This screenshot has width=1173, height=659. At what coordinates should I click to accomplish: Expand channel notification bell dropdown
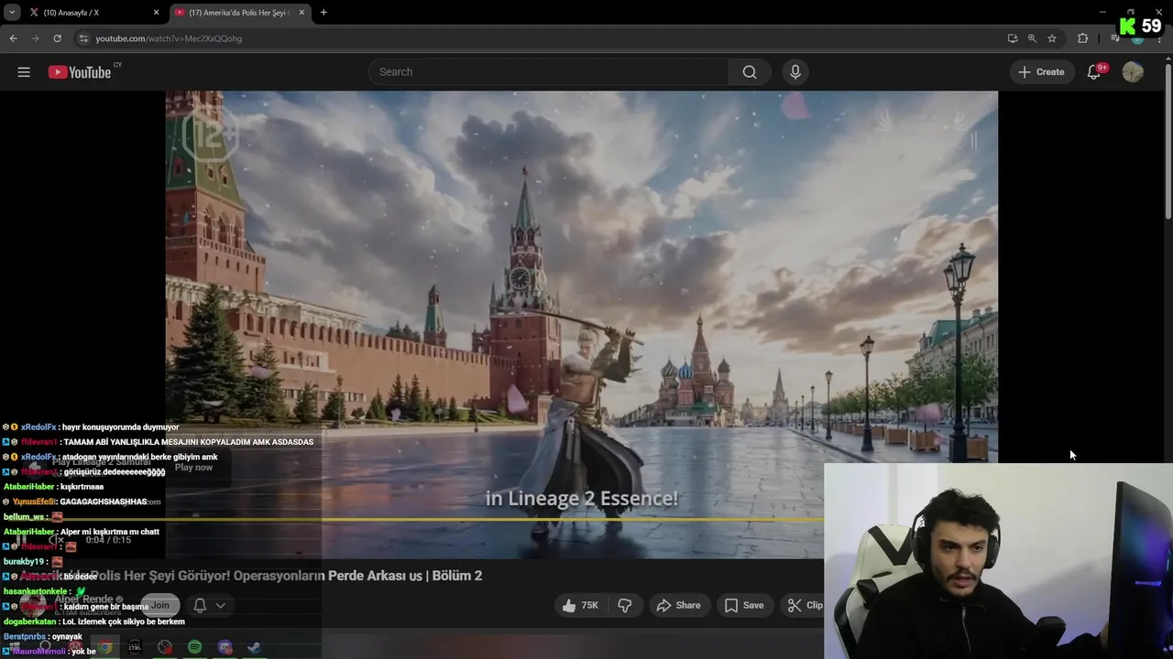[209, 605]
